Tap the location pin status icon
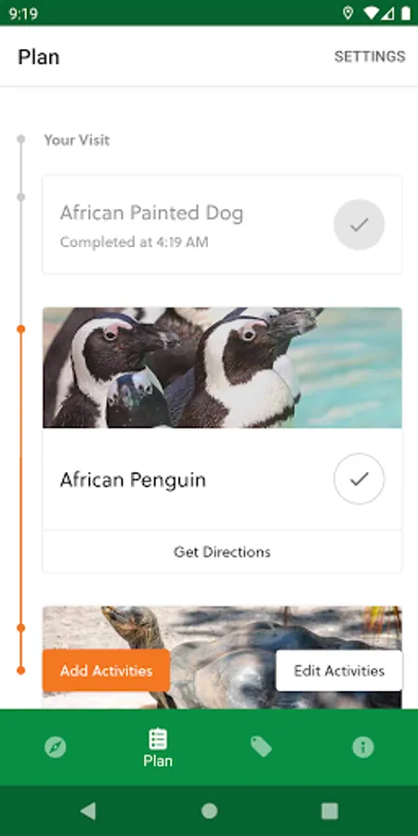The height and width of the screenshot is (836, 418). tap(347, 13)
